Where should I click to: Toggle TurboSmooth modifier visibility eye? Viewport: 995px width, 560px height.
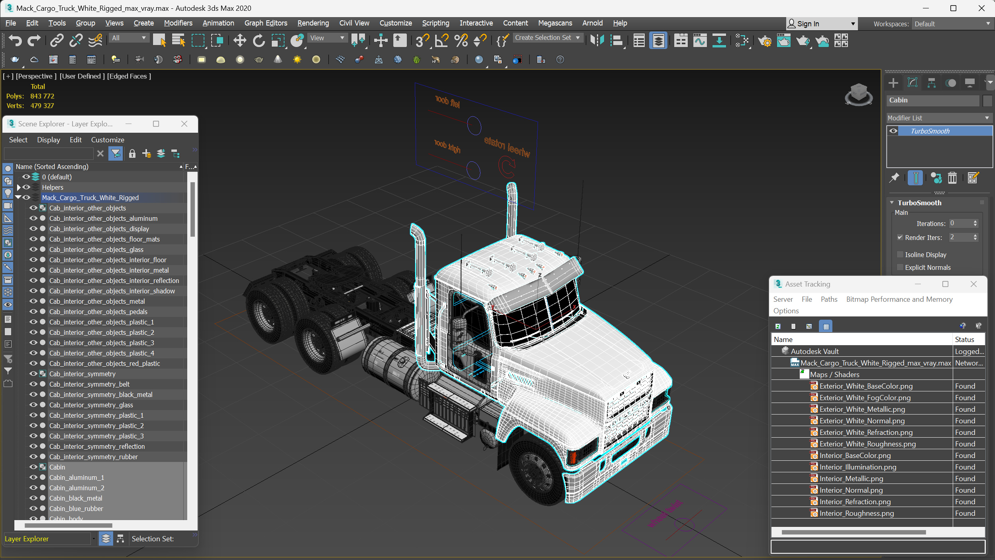tap(893, 131)
